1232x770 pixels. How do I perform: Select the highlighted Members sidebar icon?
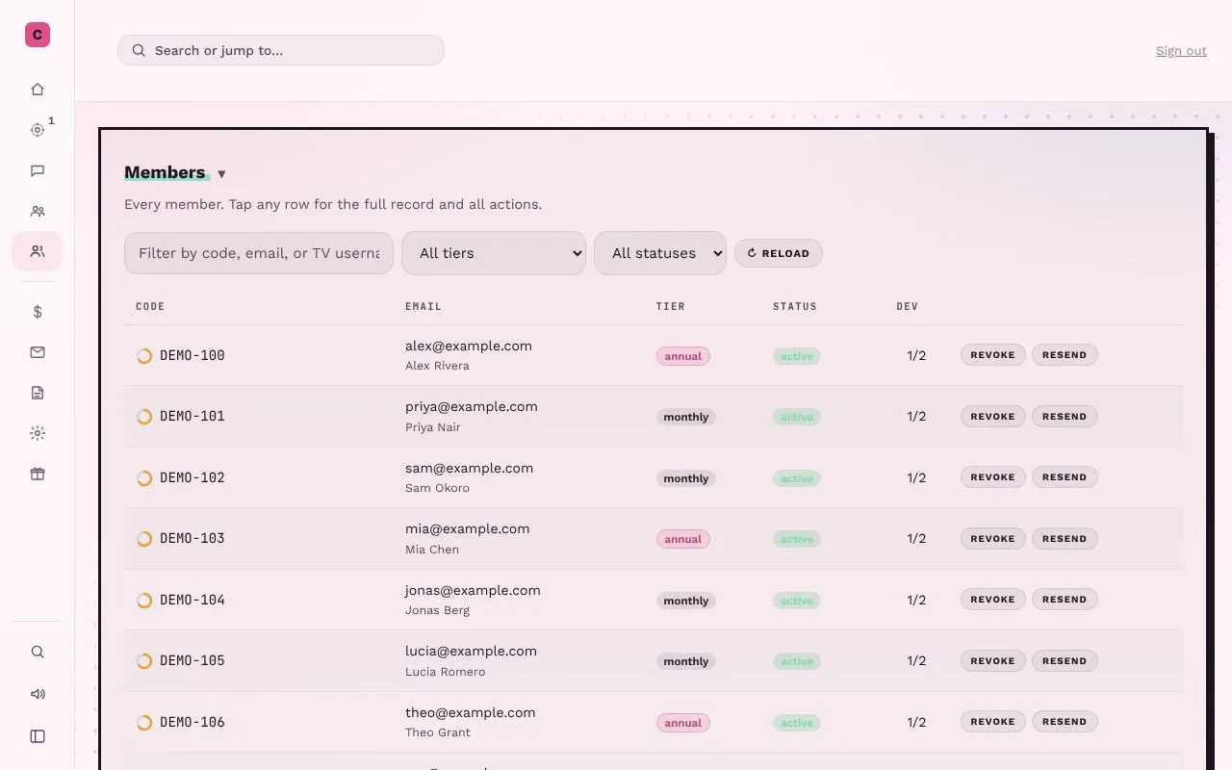point(38,251)
